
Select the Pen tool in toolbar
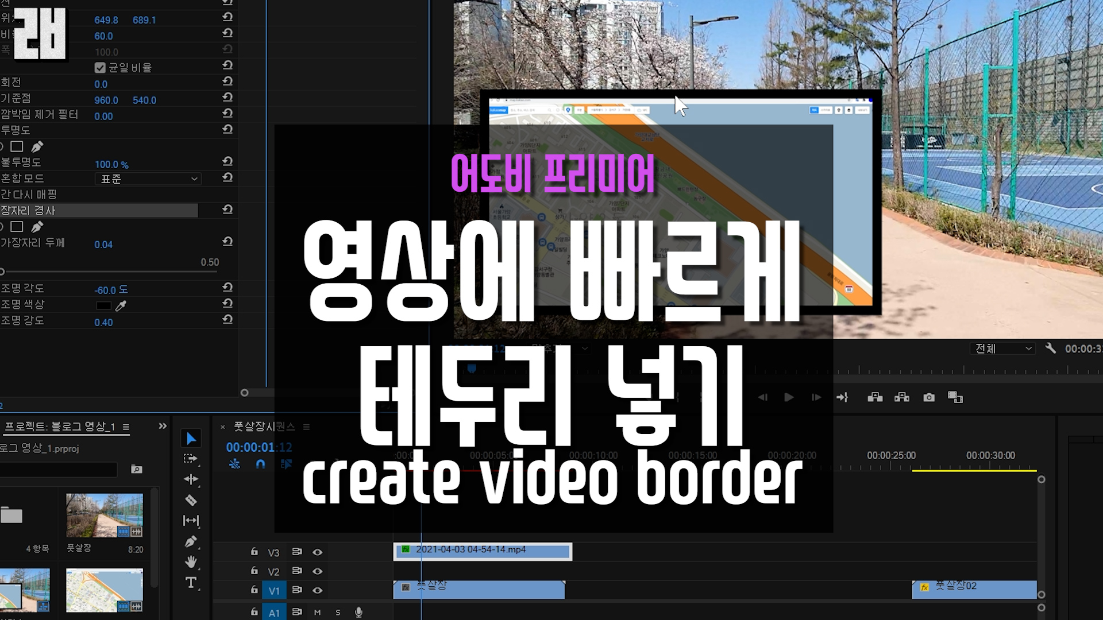tap(191, 542)
